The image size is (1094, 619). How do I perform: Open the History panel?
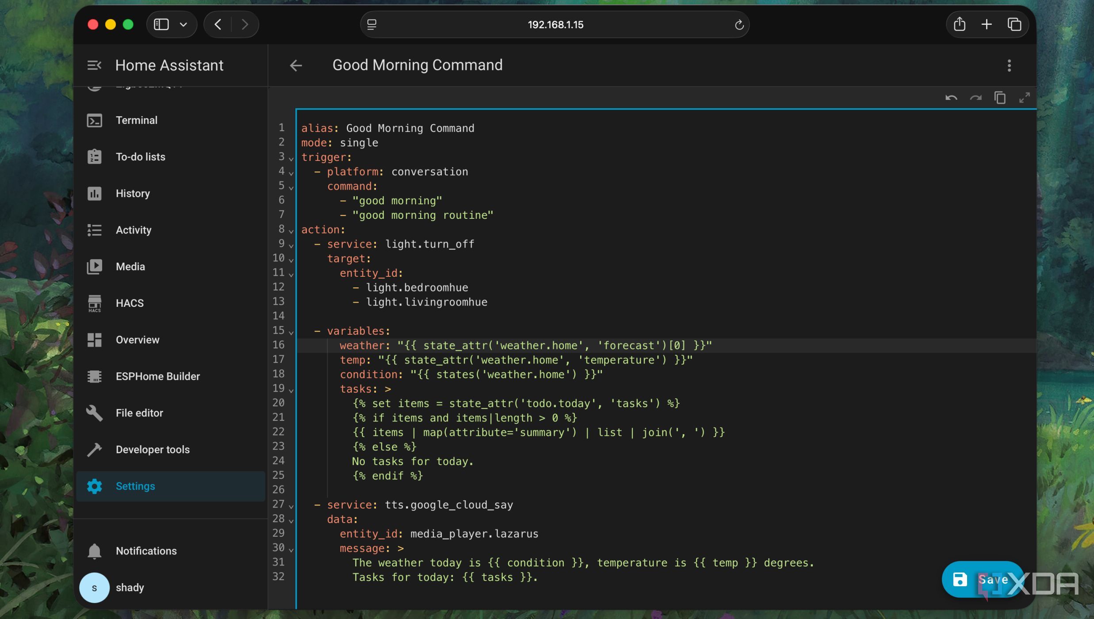pyautogui.click(x=171, y=194)
